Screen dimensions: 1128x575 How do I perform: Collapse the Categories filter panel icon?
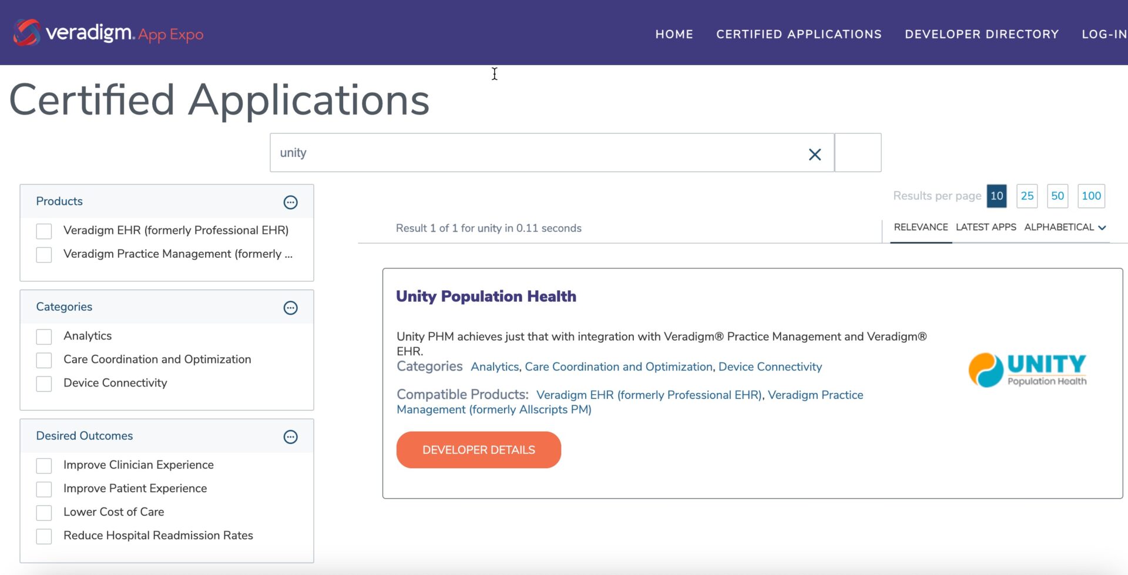pyautogui.click(x=290, y=308)
